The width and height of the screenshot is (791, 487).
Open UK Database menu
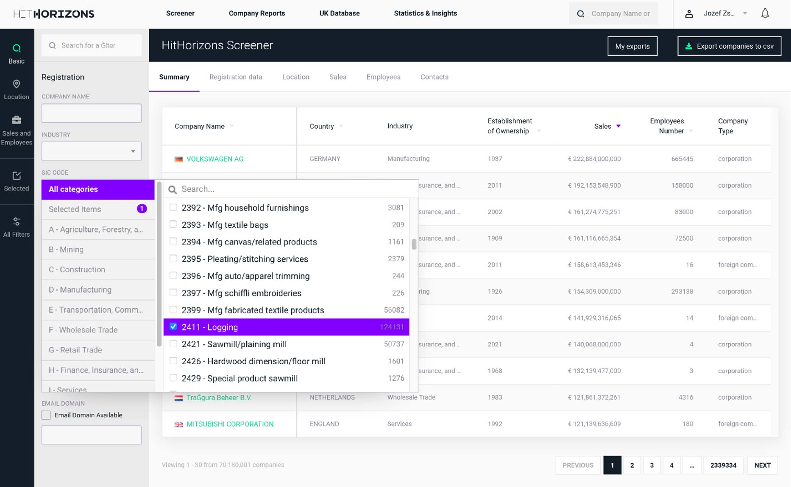click(340, 14)
